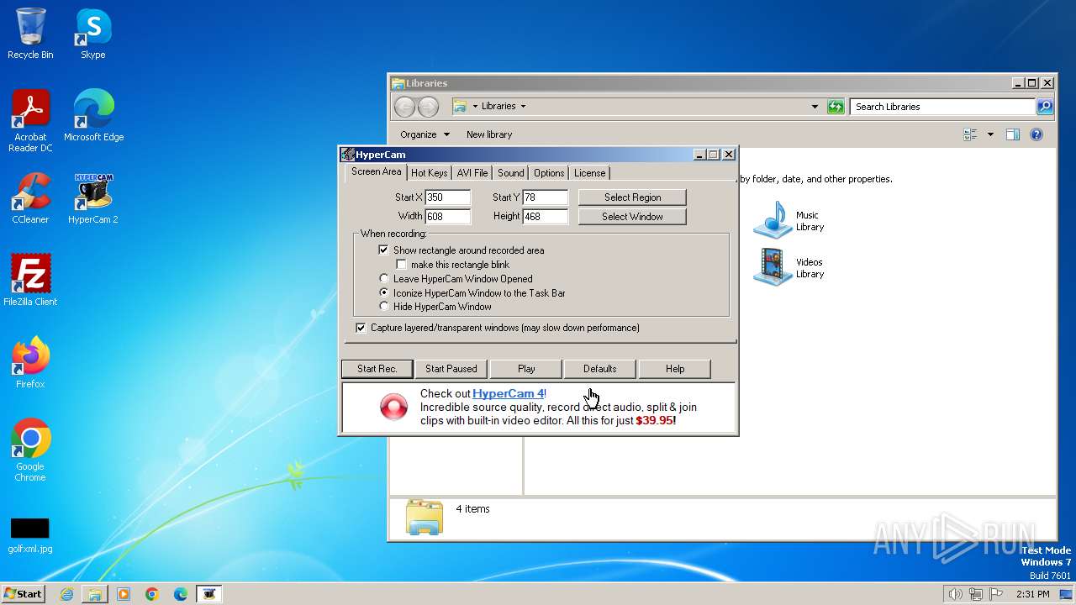Click the Start button

23,593
